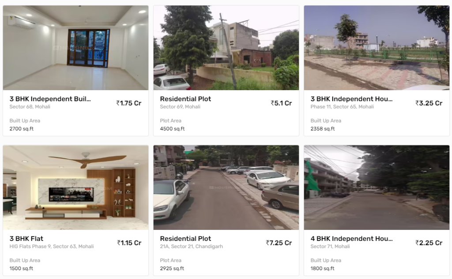Viewport: 452px width, 279px height.
Task: Open the Sector 21 Chandigarh street photo
Action: [x=226, y=187]
